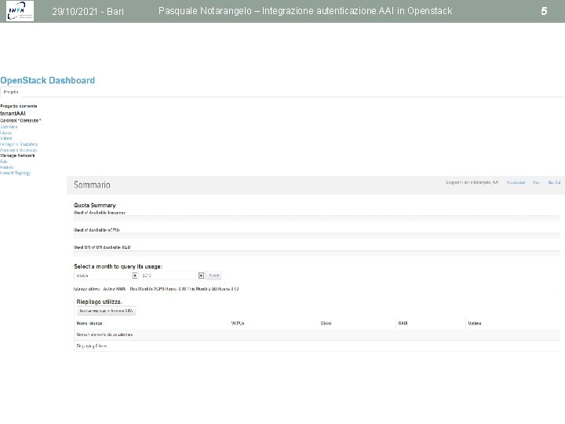
Task: Open the Network Topology link
Action: [x=16, y=173]
